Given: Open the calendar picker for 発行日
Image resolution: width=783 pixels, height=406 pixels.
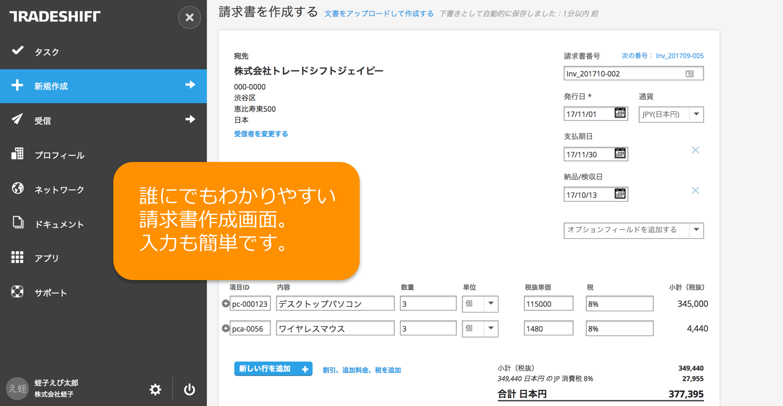Looking at the screenshot, I should point(619,114).
